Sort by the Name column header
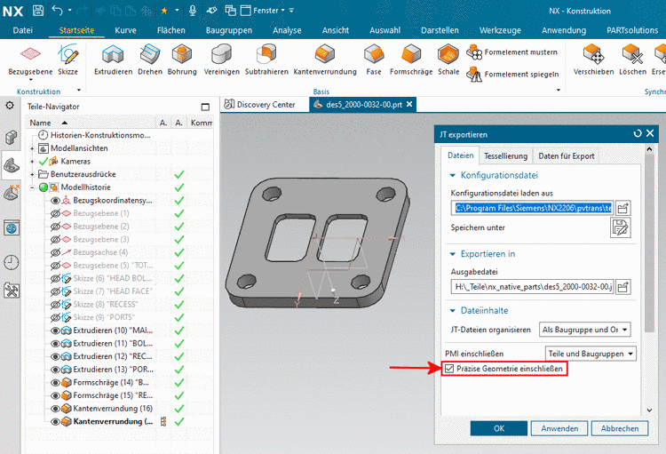The width and height of the screenshot is (666, 454). pos(91,123)
